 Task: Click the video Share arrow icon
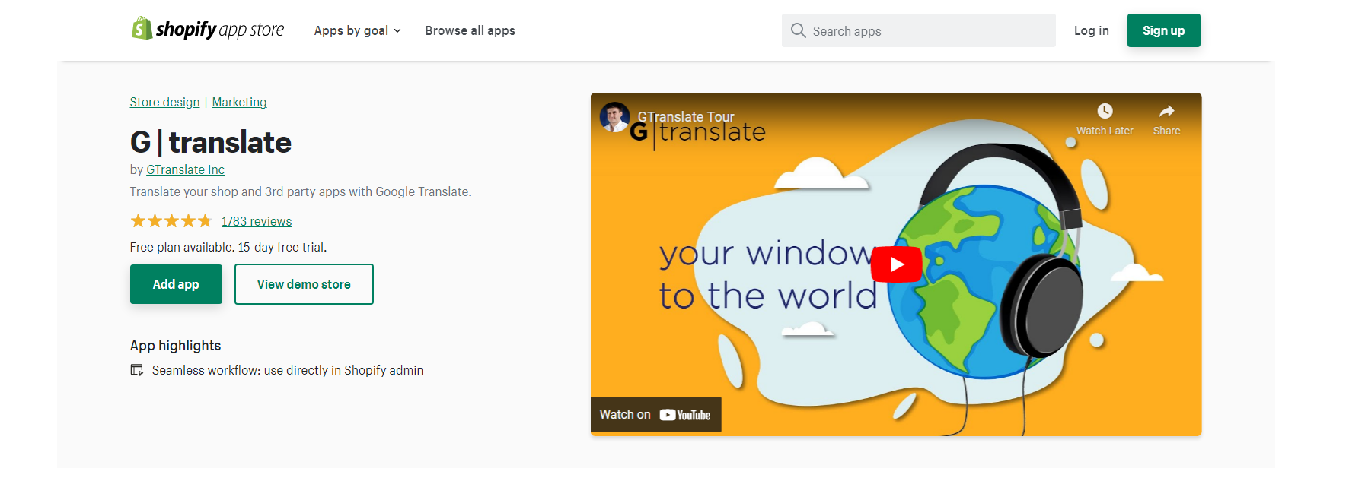(x=1166, y=111)
